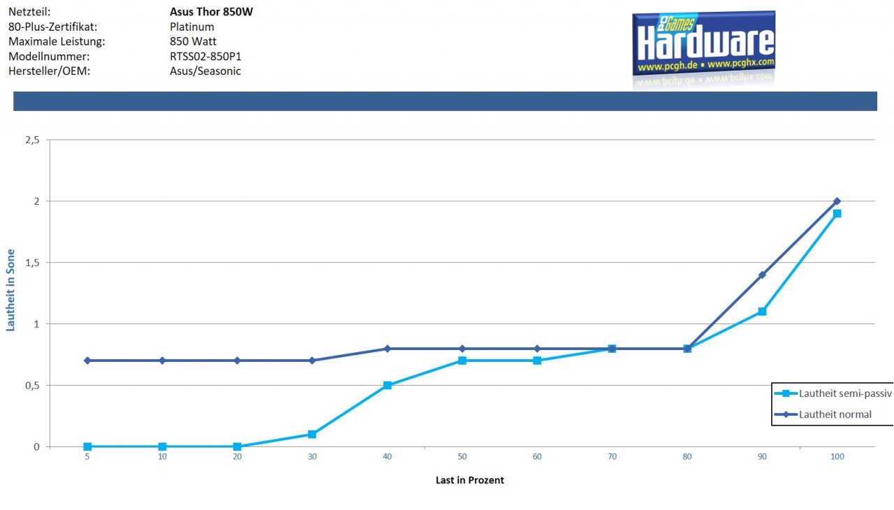Click the y-axis tick label '0'
The image size is (894, 510).
(36, 447)
